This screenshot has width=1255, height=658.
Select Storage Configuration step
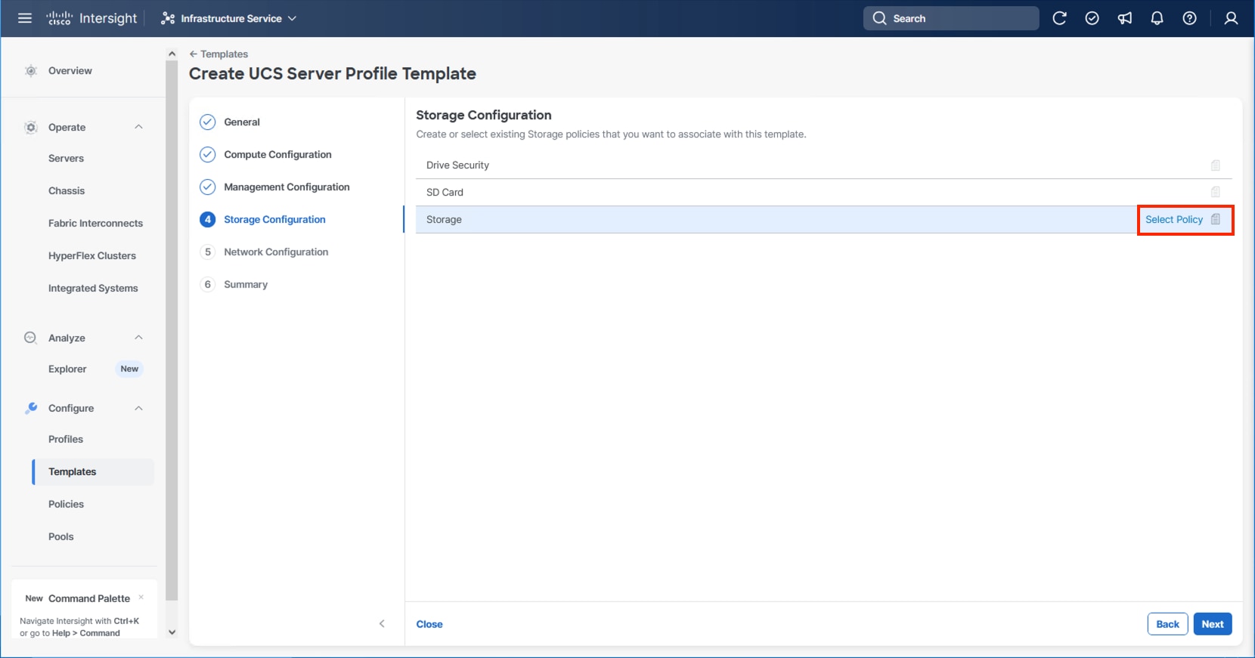point(274,220)
